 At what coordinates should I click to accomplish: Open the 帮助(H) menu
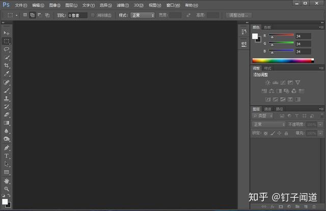tap(192, 5)
